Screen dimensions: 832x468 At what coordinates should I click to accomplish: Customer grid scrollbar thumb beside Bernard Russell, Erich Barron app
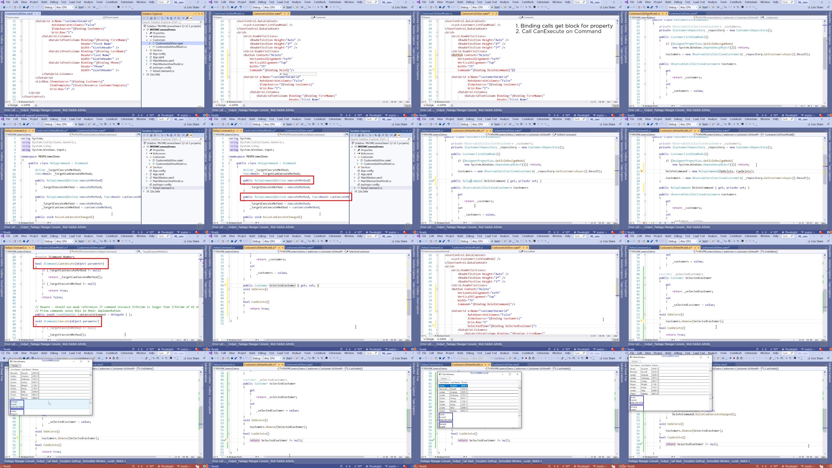click(x=91, y=375)
